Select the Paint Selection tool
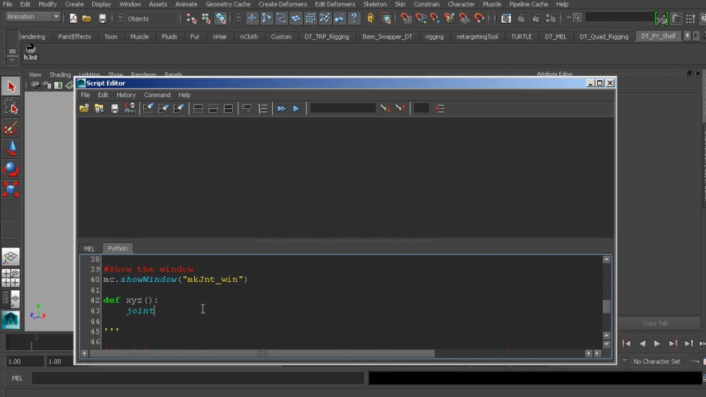The image size is (706, 397). pos(11,128)
